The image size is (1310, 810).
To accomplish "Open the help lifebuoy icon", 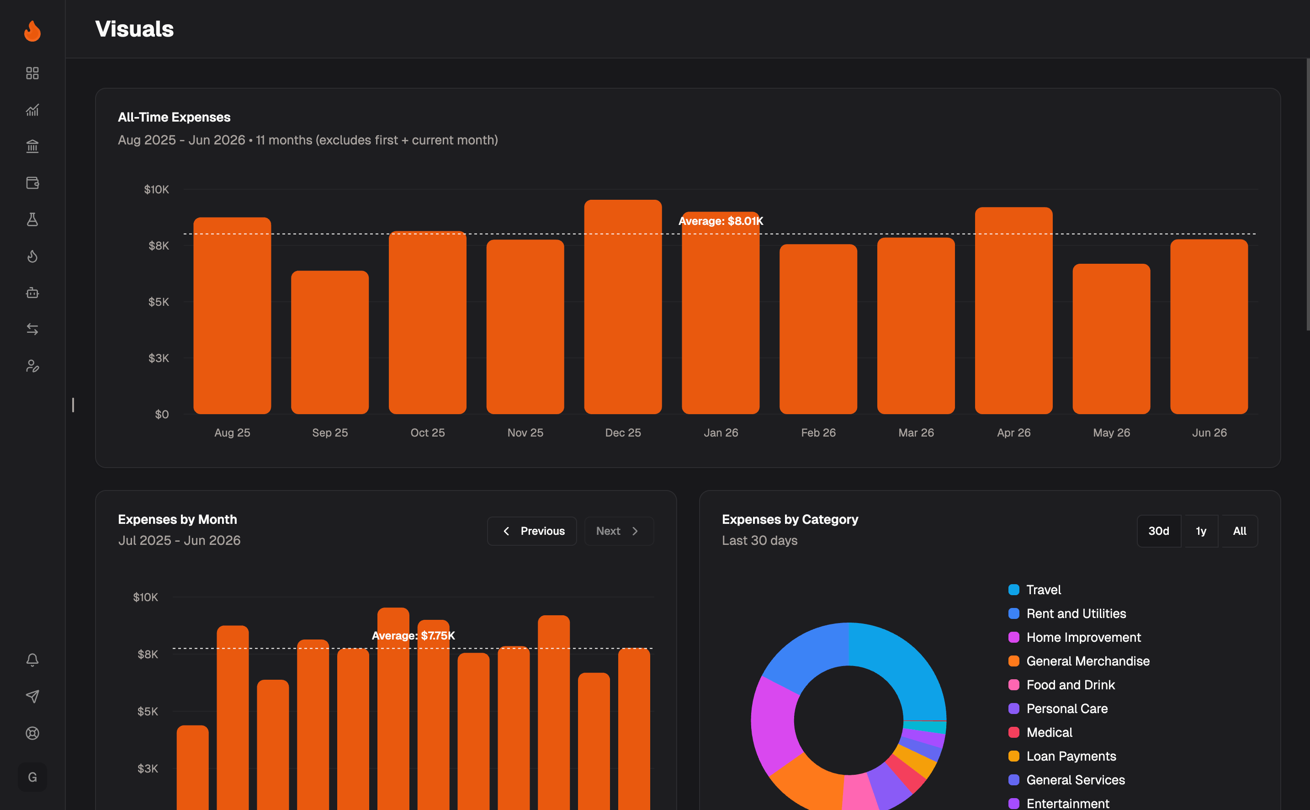I will tap(32, 733).
